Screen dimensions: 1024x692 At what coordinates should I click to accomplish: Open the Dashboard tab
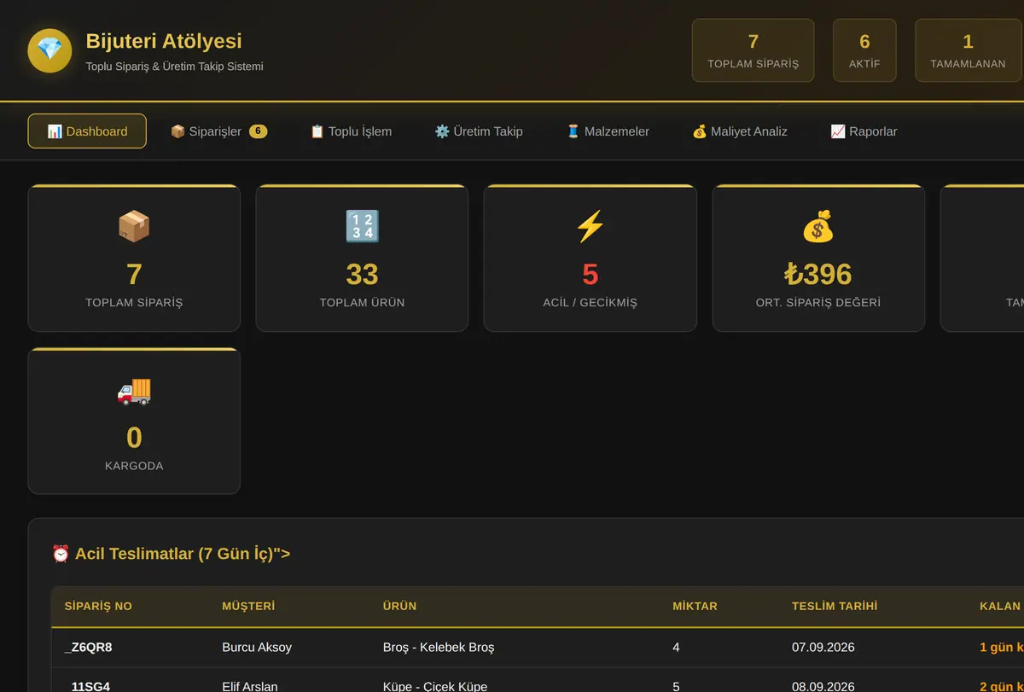pyautogui.click(x=87, y=131)
